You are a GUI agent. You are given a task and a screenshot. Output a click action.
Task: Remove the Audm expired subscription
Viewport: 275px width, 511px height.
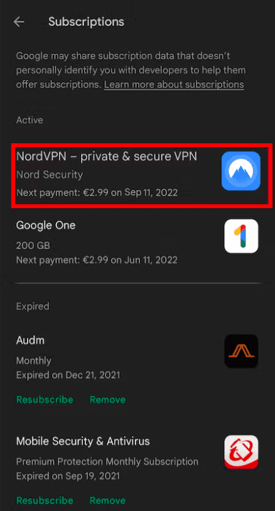pos(108,400)
